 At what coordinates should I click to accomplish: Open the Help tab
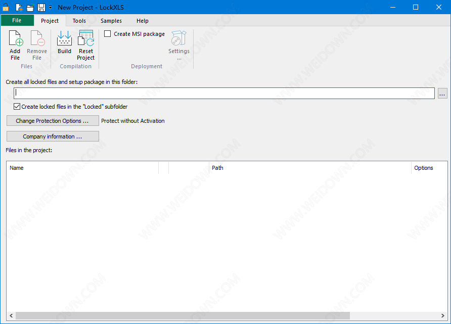pos(143,21)
